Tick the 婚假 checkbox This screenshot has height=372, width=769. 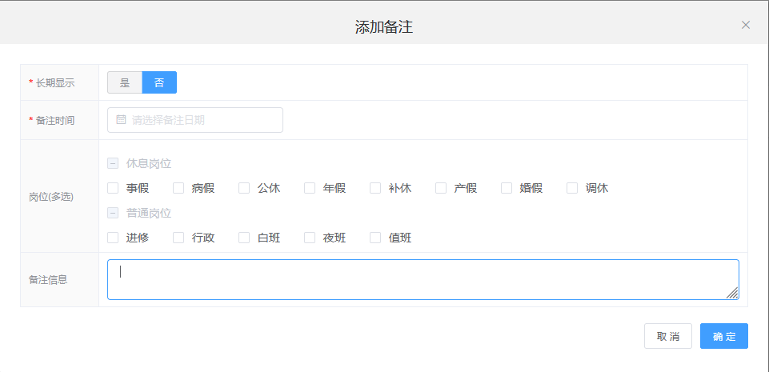[507, 188]
